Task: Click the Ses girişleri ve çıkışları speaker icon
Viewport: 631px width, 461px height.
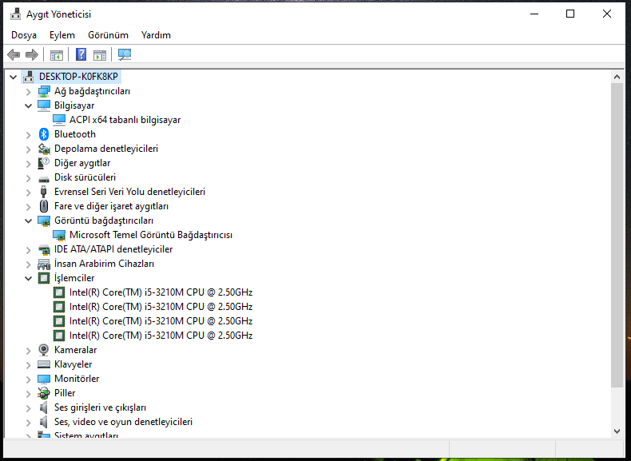Action: [x=43, y=407]
